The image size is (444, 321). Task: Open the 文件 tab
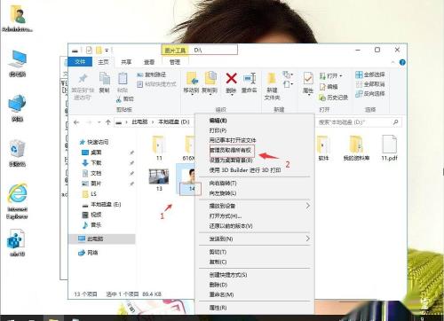[x=80, y=61]
